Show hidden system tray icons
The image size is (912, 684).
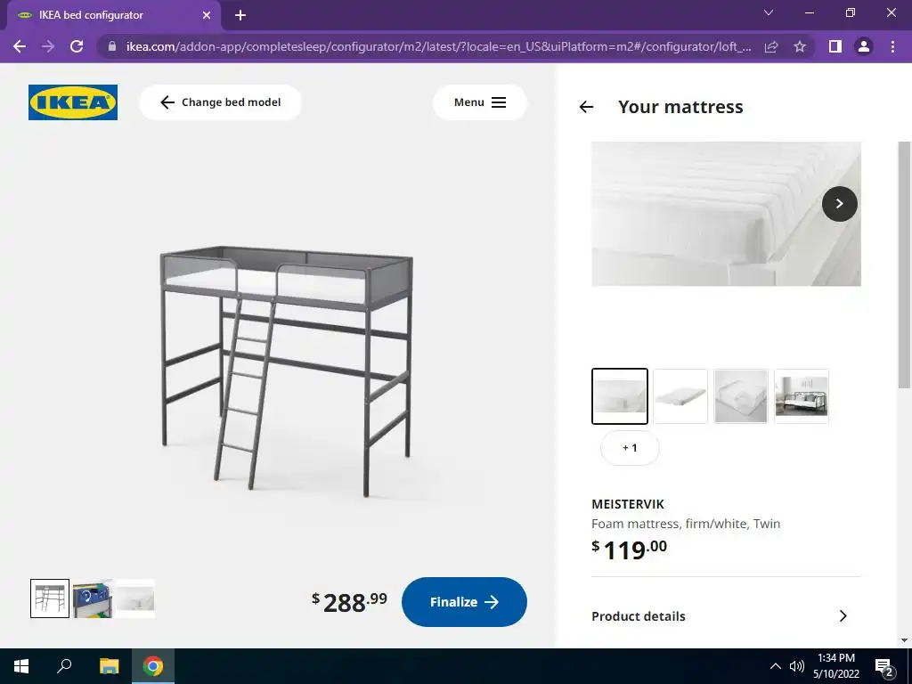[x=775, y=666]
